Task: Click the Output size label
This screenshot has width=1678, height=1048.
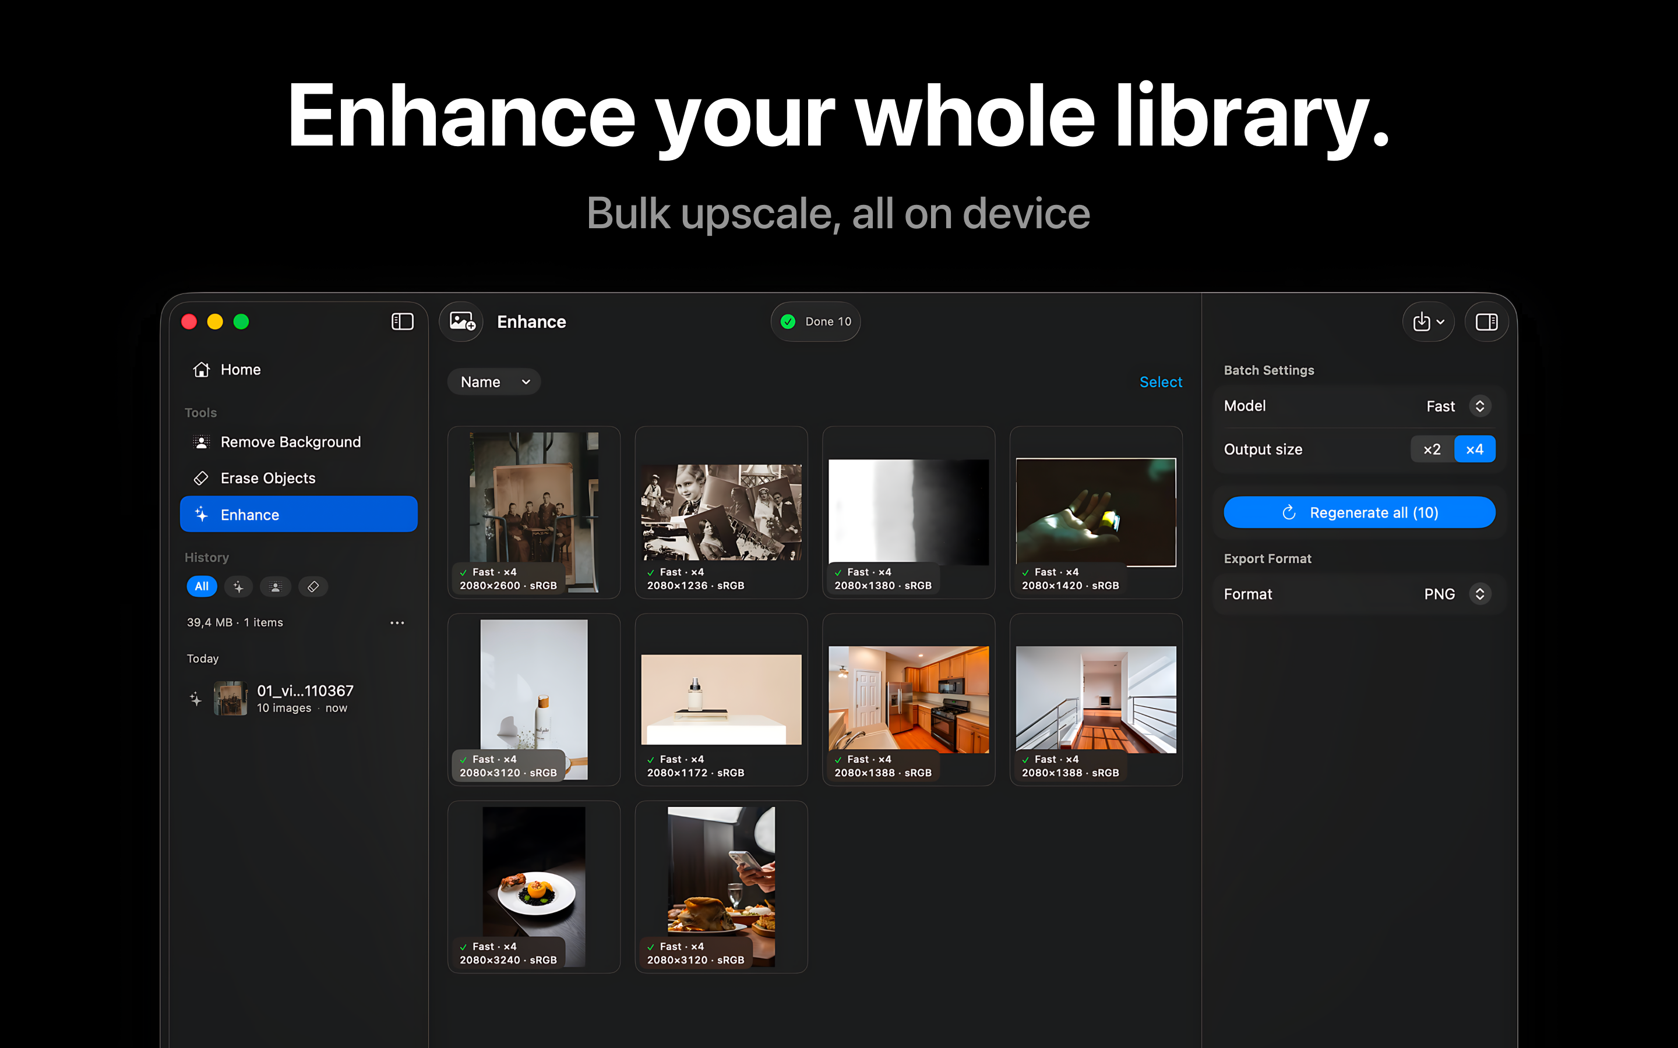Action: (1263, 449)
